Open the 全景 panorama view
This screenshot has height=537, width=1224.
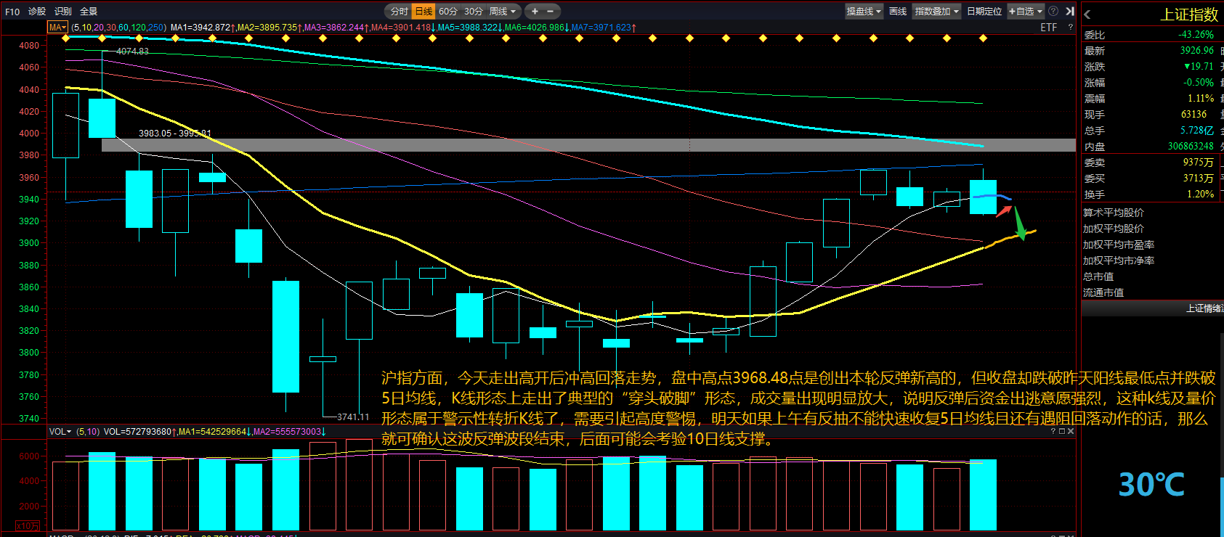tap(89, 12)
